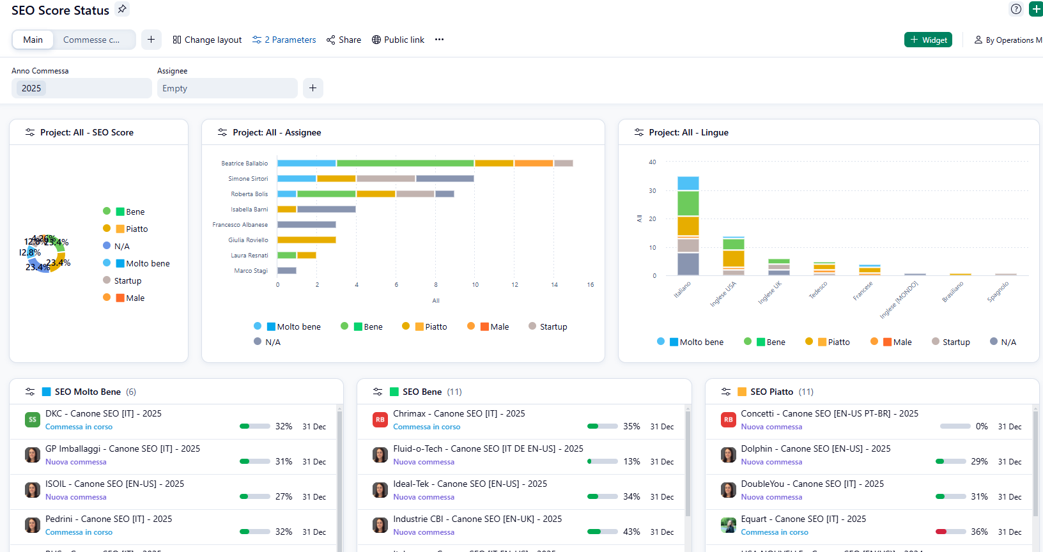This screenshot has height=552, width=1043.
Task: Click Fluid-o-Tech 13% progress bar
Action: [x=603, y=461]
